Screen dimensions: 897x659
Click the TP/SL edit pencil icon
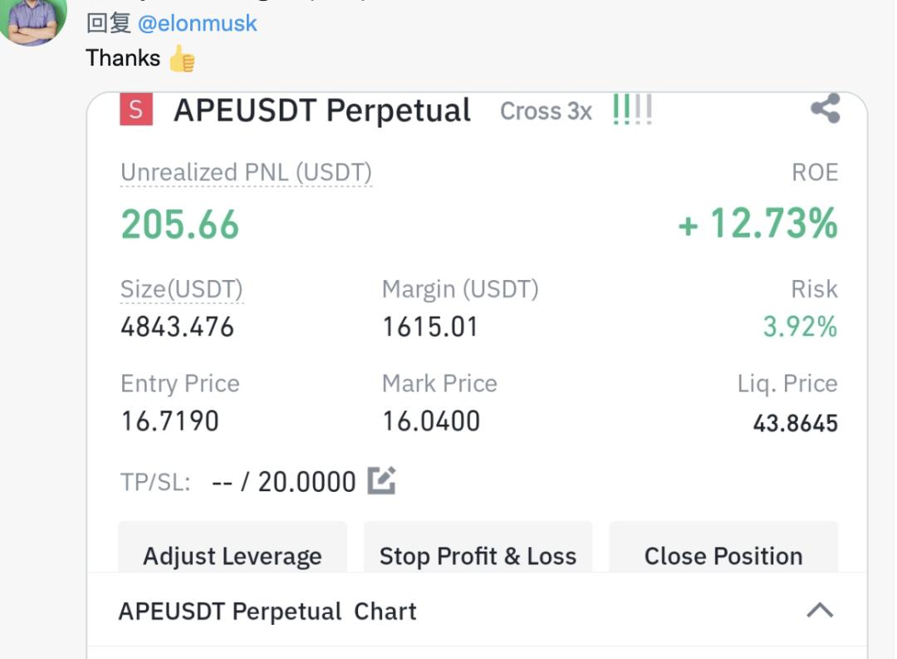click(381, 480)
